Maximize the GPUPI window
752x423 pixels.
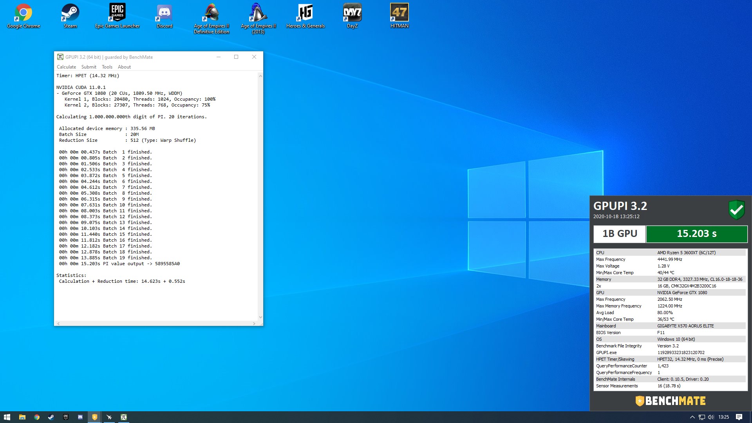[236, 57]
